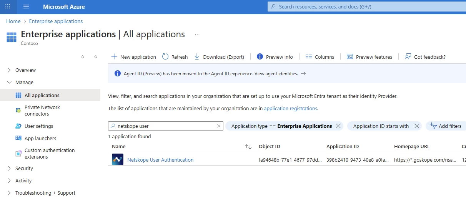
Task: Click the Custom authentication extensions icon
Action: click(x=18, y=154)
